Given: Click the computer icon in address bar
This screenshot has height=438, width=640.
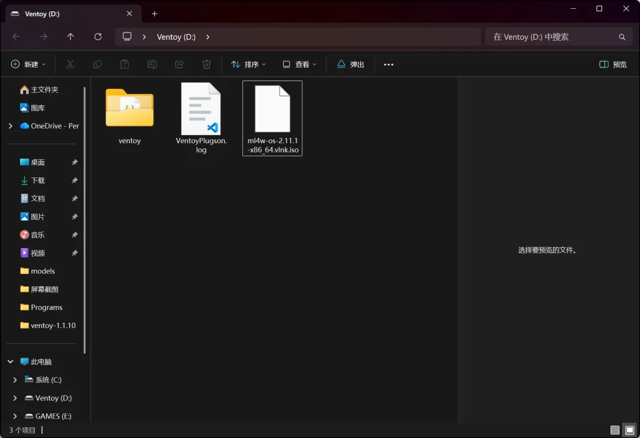Looking at the screenshot, I should [127, 37].
